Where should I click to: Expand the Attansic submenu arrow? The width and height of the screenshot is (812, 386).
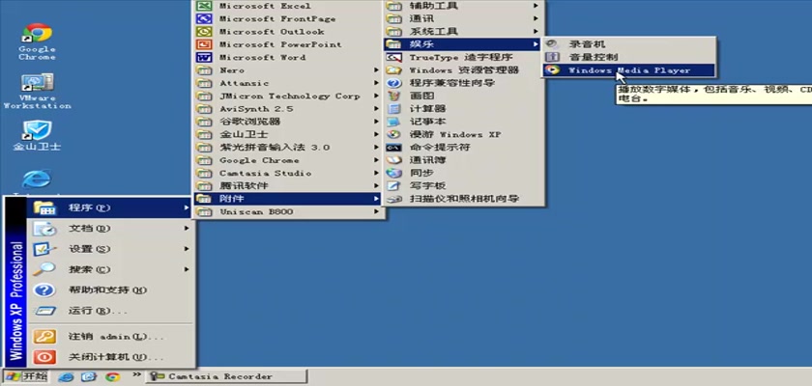pyautogui.click(x=378, y=83)
